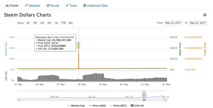Edit the From date field
213x108 pixels.
pyautogui.click(x=173, y=23)
